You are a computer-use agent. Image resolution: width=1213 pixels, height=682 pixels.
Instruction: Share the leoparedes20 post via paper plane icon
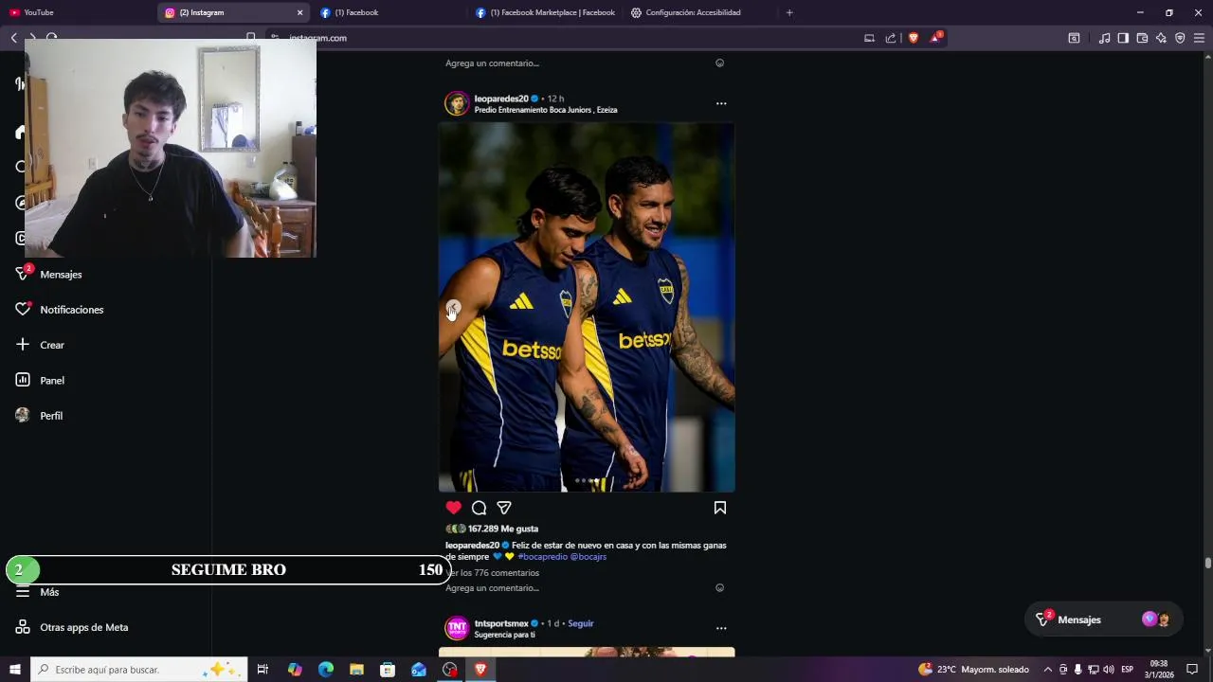coord(504,508)
